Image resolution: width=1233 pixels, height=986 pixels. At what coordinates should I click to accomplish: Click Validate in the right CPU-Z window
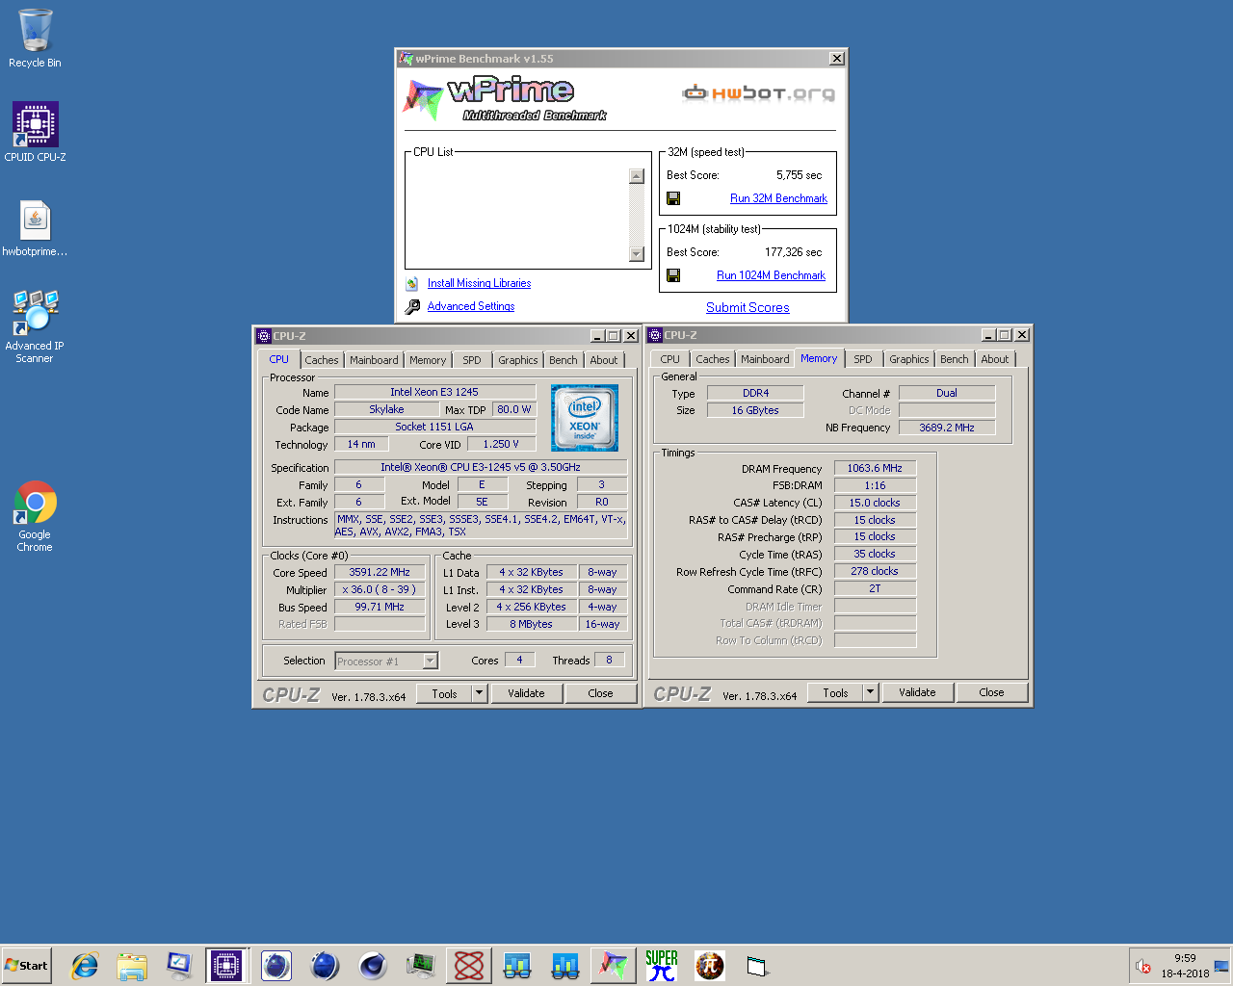(917, 692)
